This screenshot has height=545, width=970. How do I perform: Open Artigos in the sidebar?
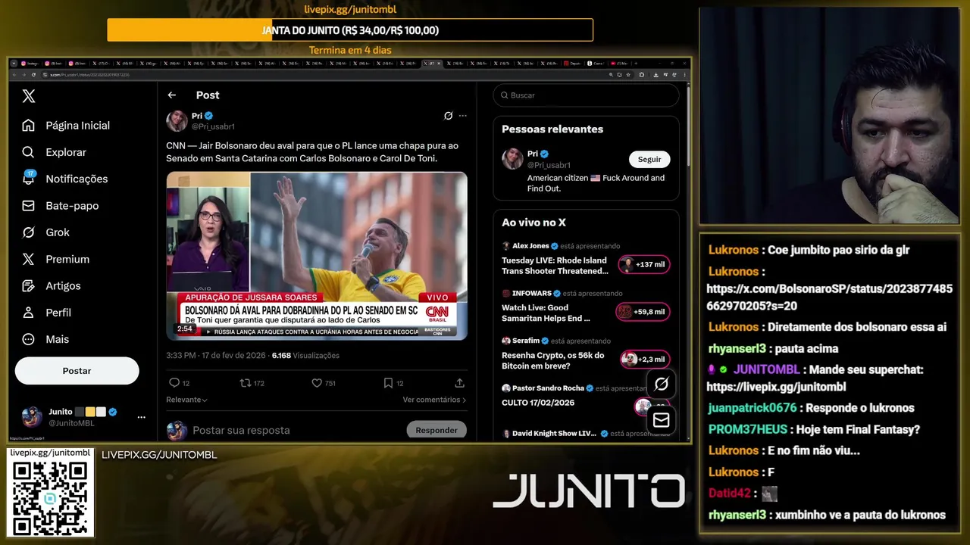(x=51, y=286)
